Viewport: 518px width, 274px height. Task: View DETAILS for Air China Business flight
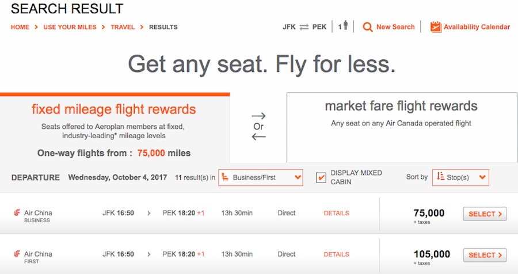pos(336,213)
